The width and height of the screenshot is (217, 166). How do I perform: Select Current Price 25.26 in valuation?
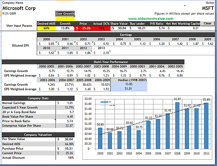pyautogui.click(x=65, y=153)
